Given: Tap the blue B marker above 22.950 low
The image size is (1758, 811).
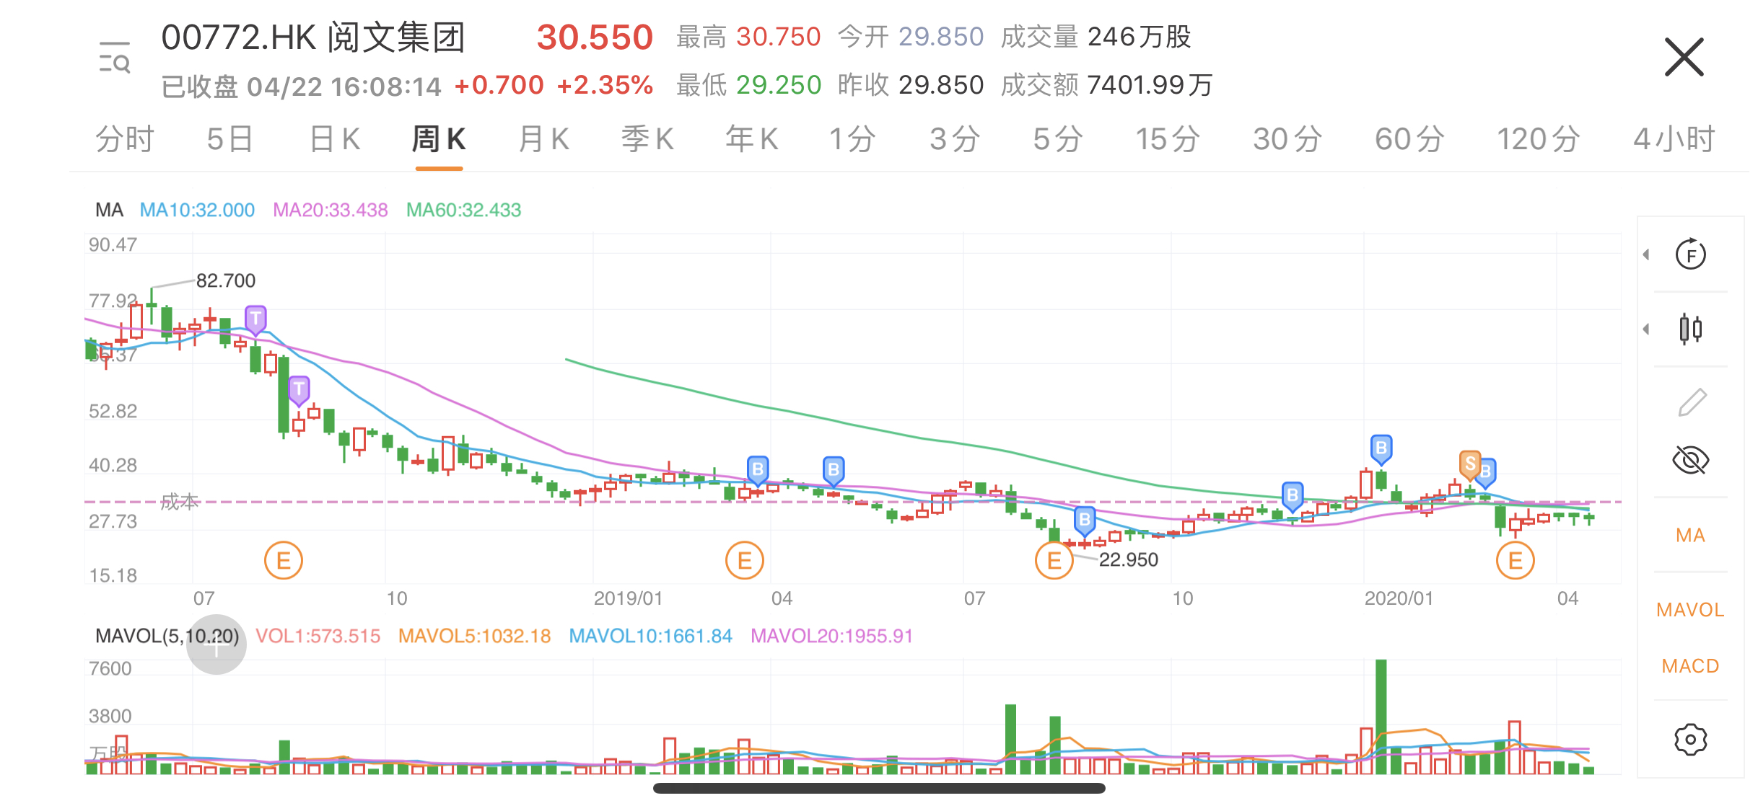Looking at the screenshot, I should (x=1085, y=520).
